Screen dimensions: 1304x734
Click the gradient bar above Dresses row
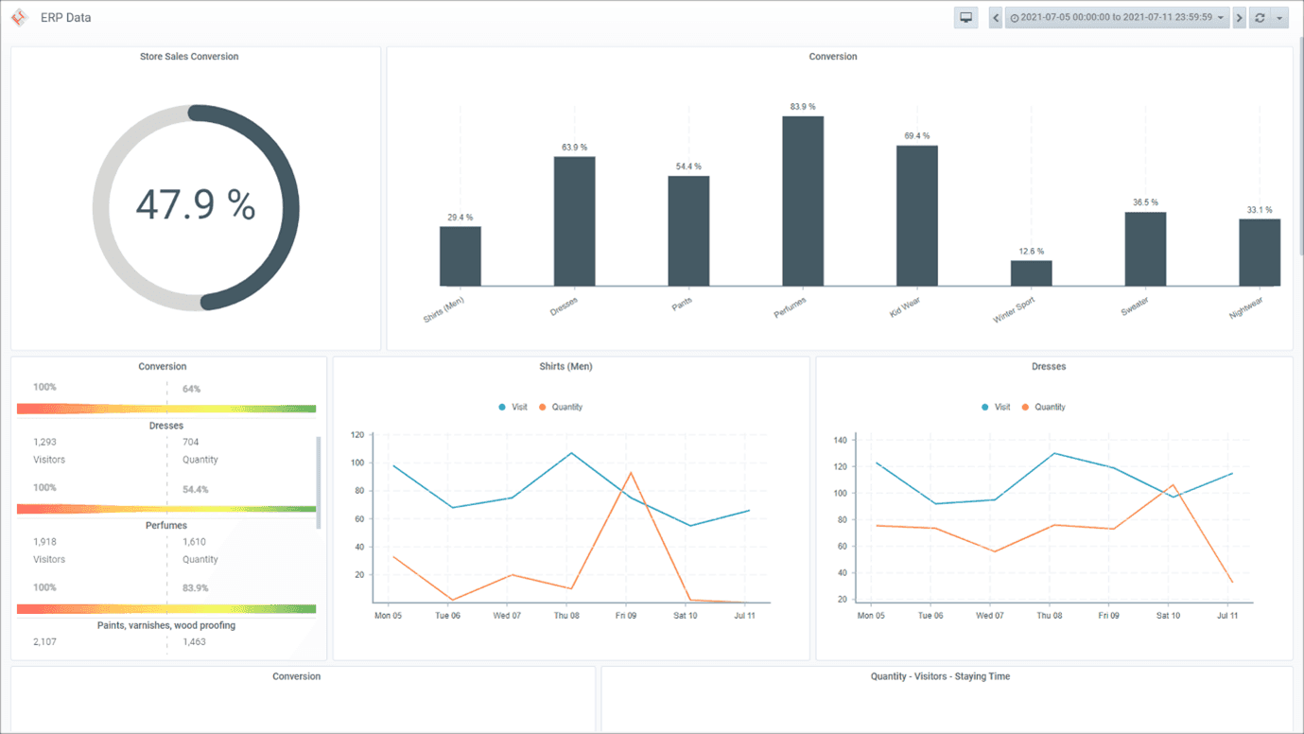[x=166, y=409]
